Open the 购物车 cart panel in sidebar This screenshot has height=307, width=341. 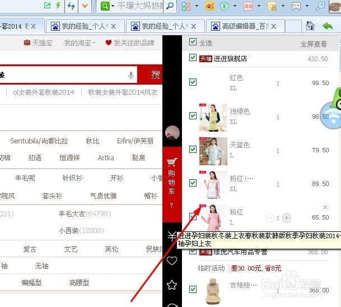point(172,184)
